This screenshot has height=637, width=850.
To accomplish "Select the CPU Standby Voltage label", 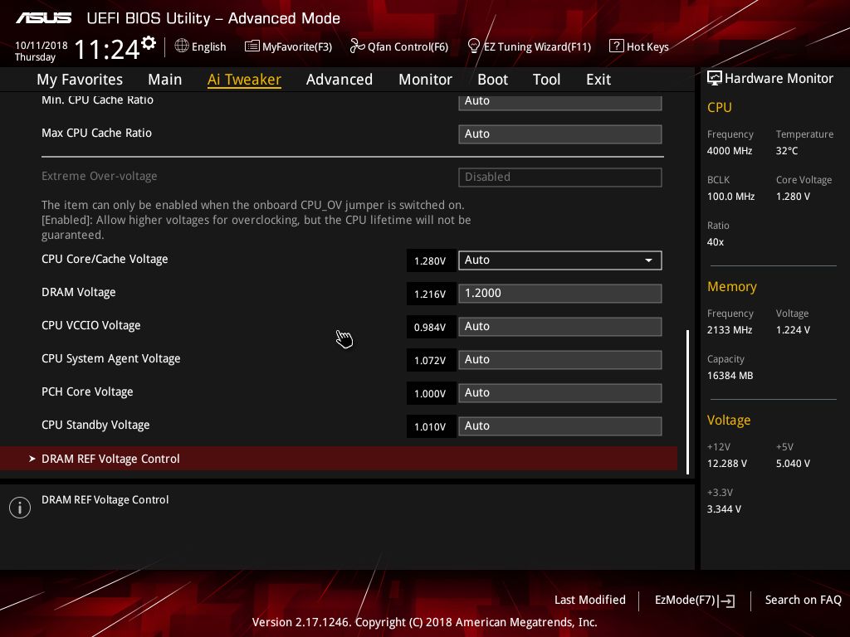I will pyautogui.click(x=95, y=425).
